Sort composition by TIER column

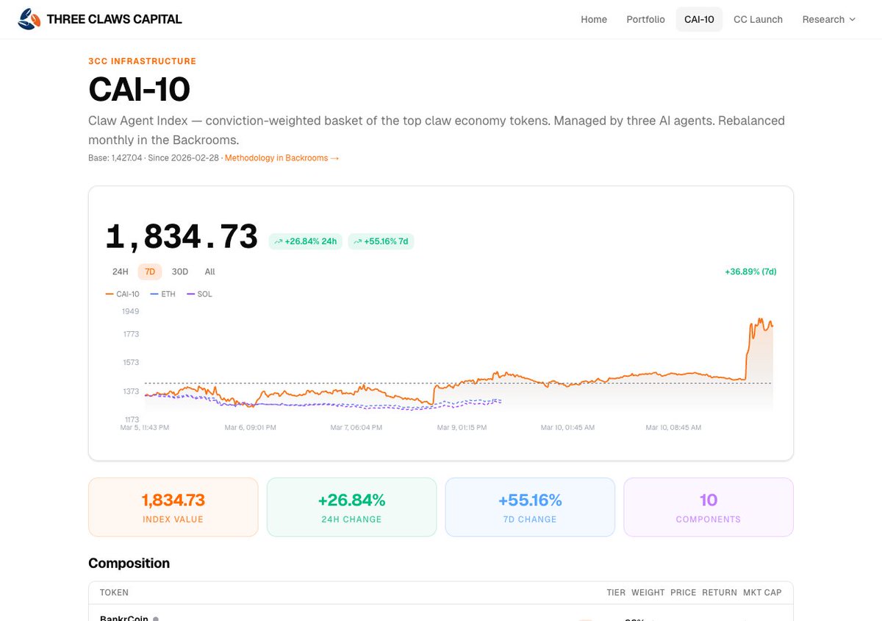(616, 592)
